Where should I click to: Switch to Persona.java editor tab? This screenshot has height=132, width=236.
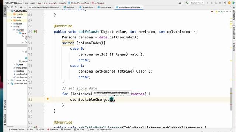(105, 7)
